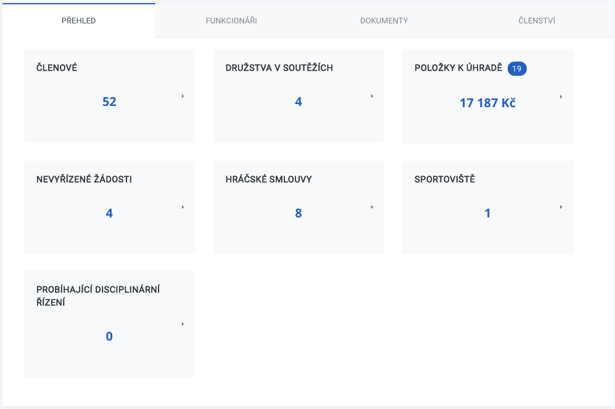Expand Probíhající disciplinární řízení arrow
This screenshot has height=409, width=615.
(183, 324)
